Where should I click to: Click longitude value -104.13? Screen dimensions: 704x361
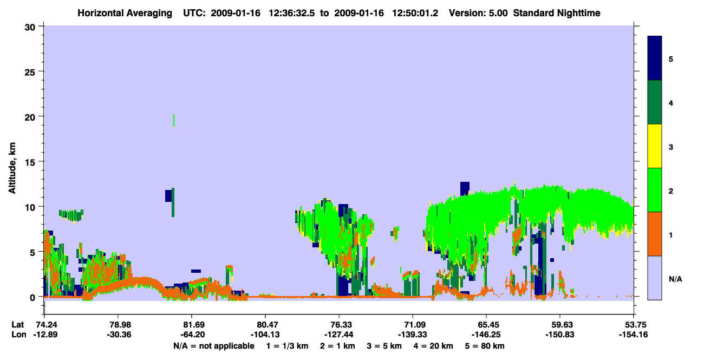(265, 334)
